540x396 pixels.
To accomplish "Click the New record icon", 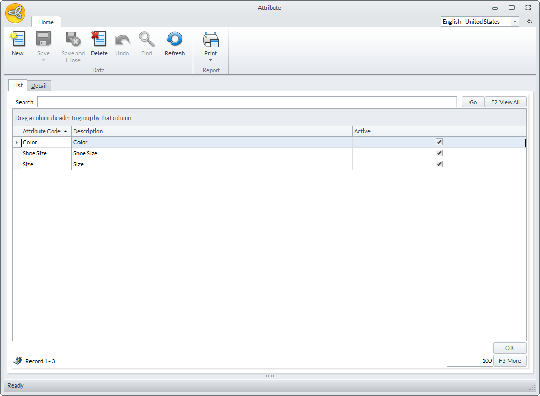I will coord(17,39).
